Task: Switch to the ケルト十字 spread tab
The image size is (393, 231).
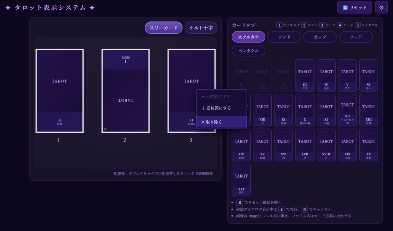Action: click(201, 27)
